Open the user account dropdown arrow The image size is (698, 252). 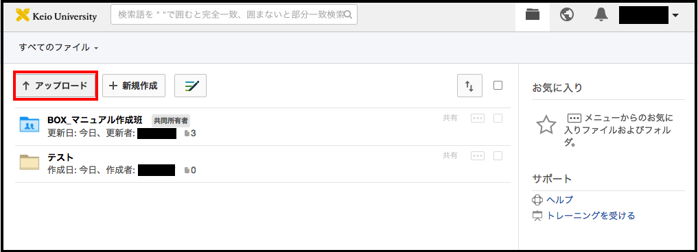(x=675, y=16)
